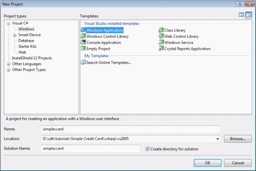This screenshot has height=171, width=256.
Task: Select Windows under Visual C#
Action: [26, 29]
